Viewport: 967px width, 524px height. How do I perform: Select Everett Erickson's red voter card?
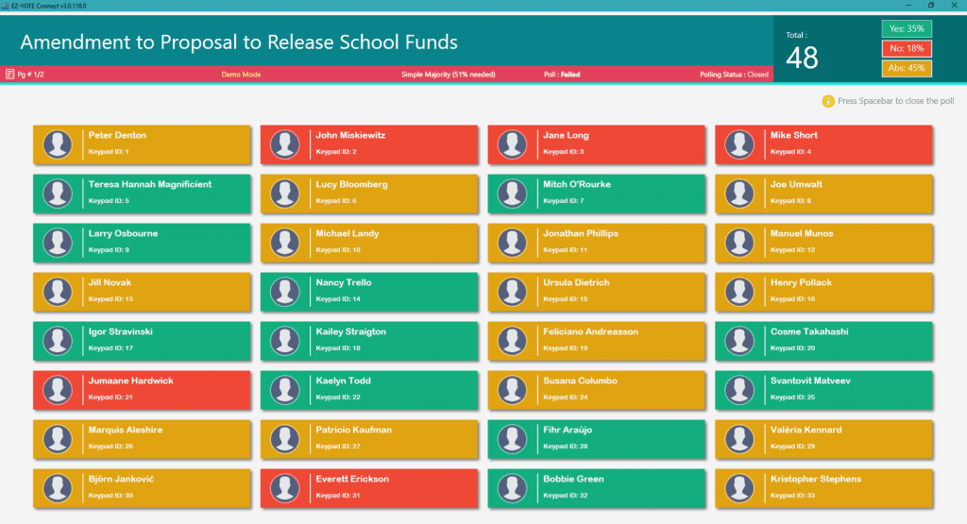[x=369, y=487]
